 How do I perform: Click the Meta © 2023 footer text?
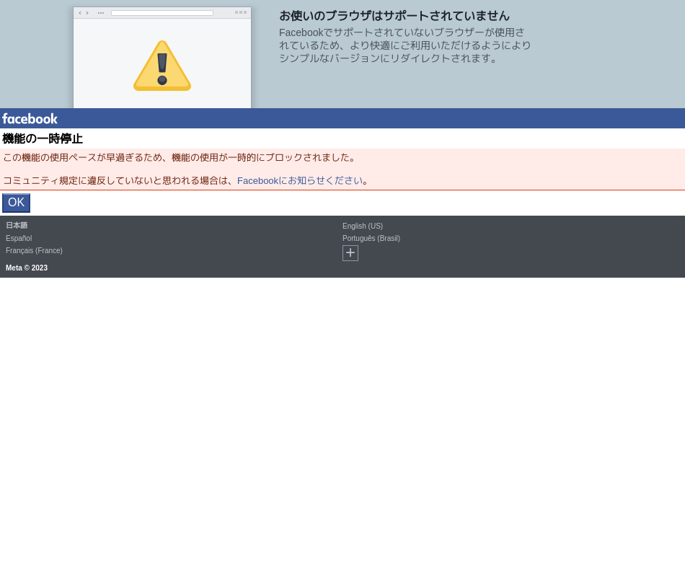pos(27,268)
